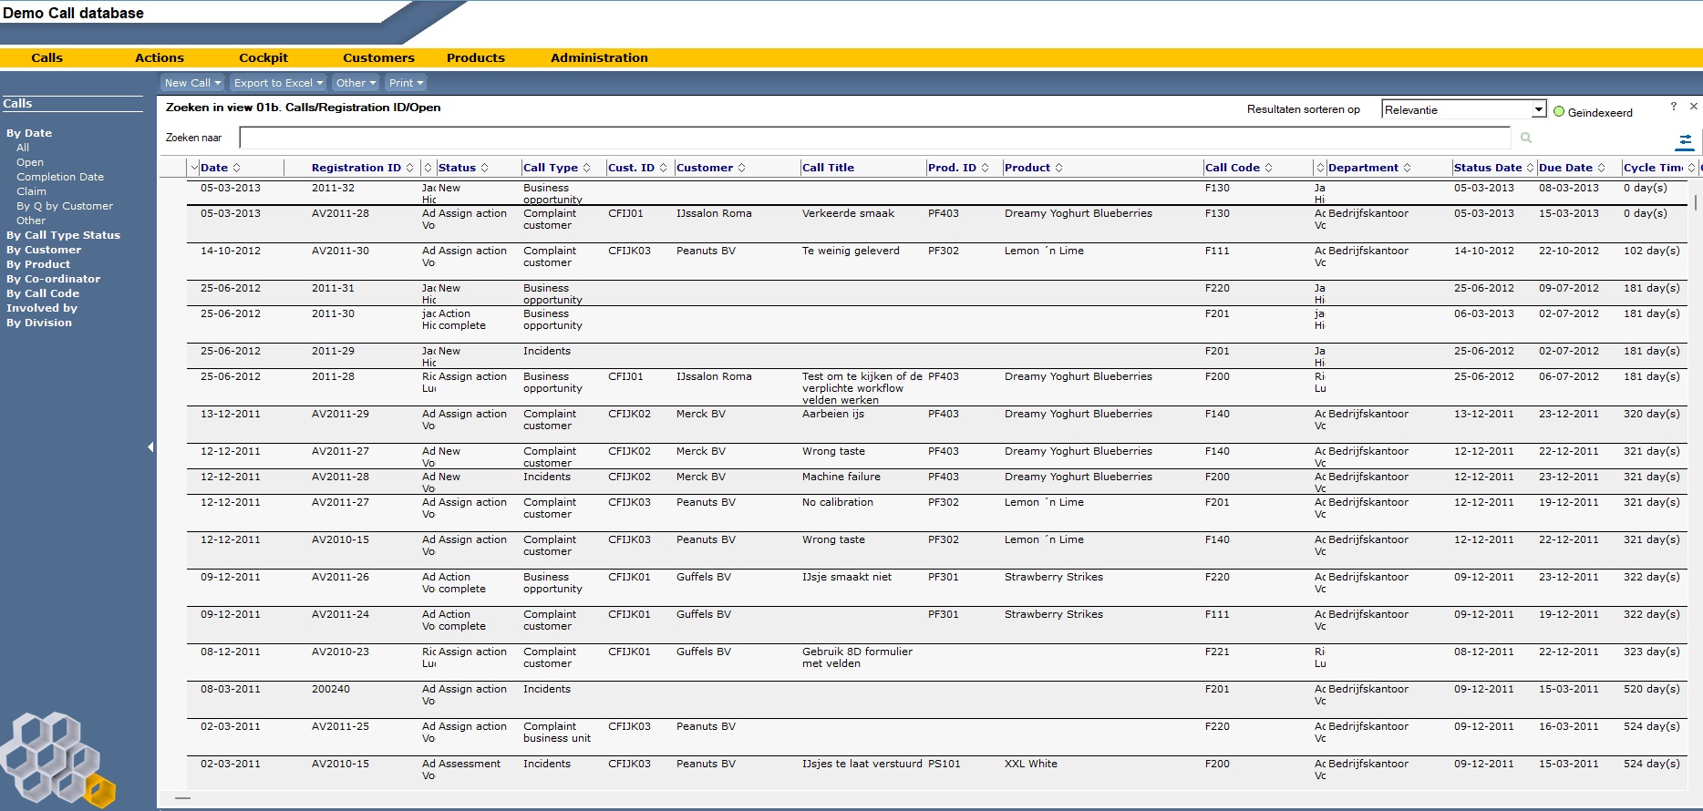This screenshot has width=1703, height=811.
Task: Sort by the Date column sort icon
Action: [x=237, y=168]
